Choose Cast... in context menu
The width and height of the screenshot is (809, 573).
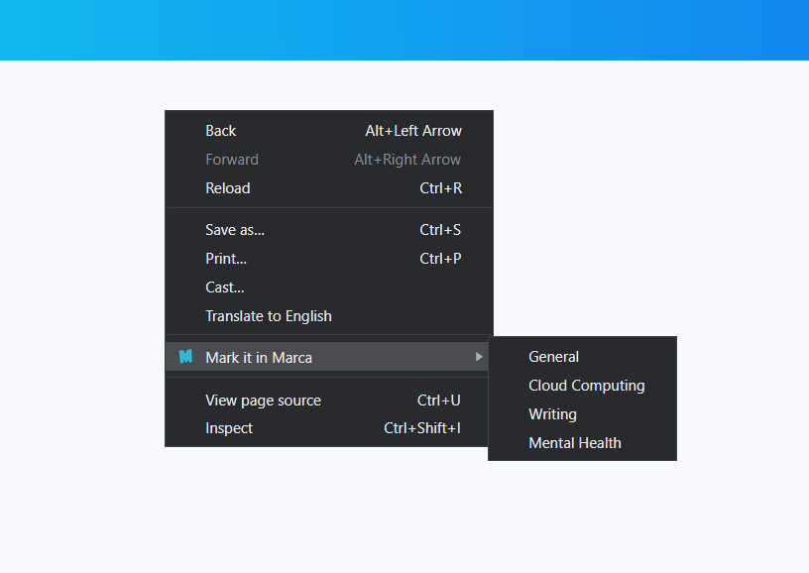click(x=329, y=287)
